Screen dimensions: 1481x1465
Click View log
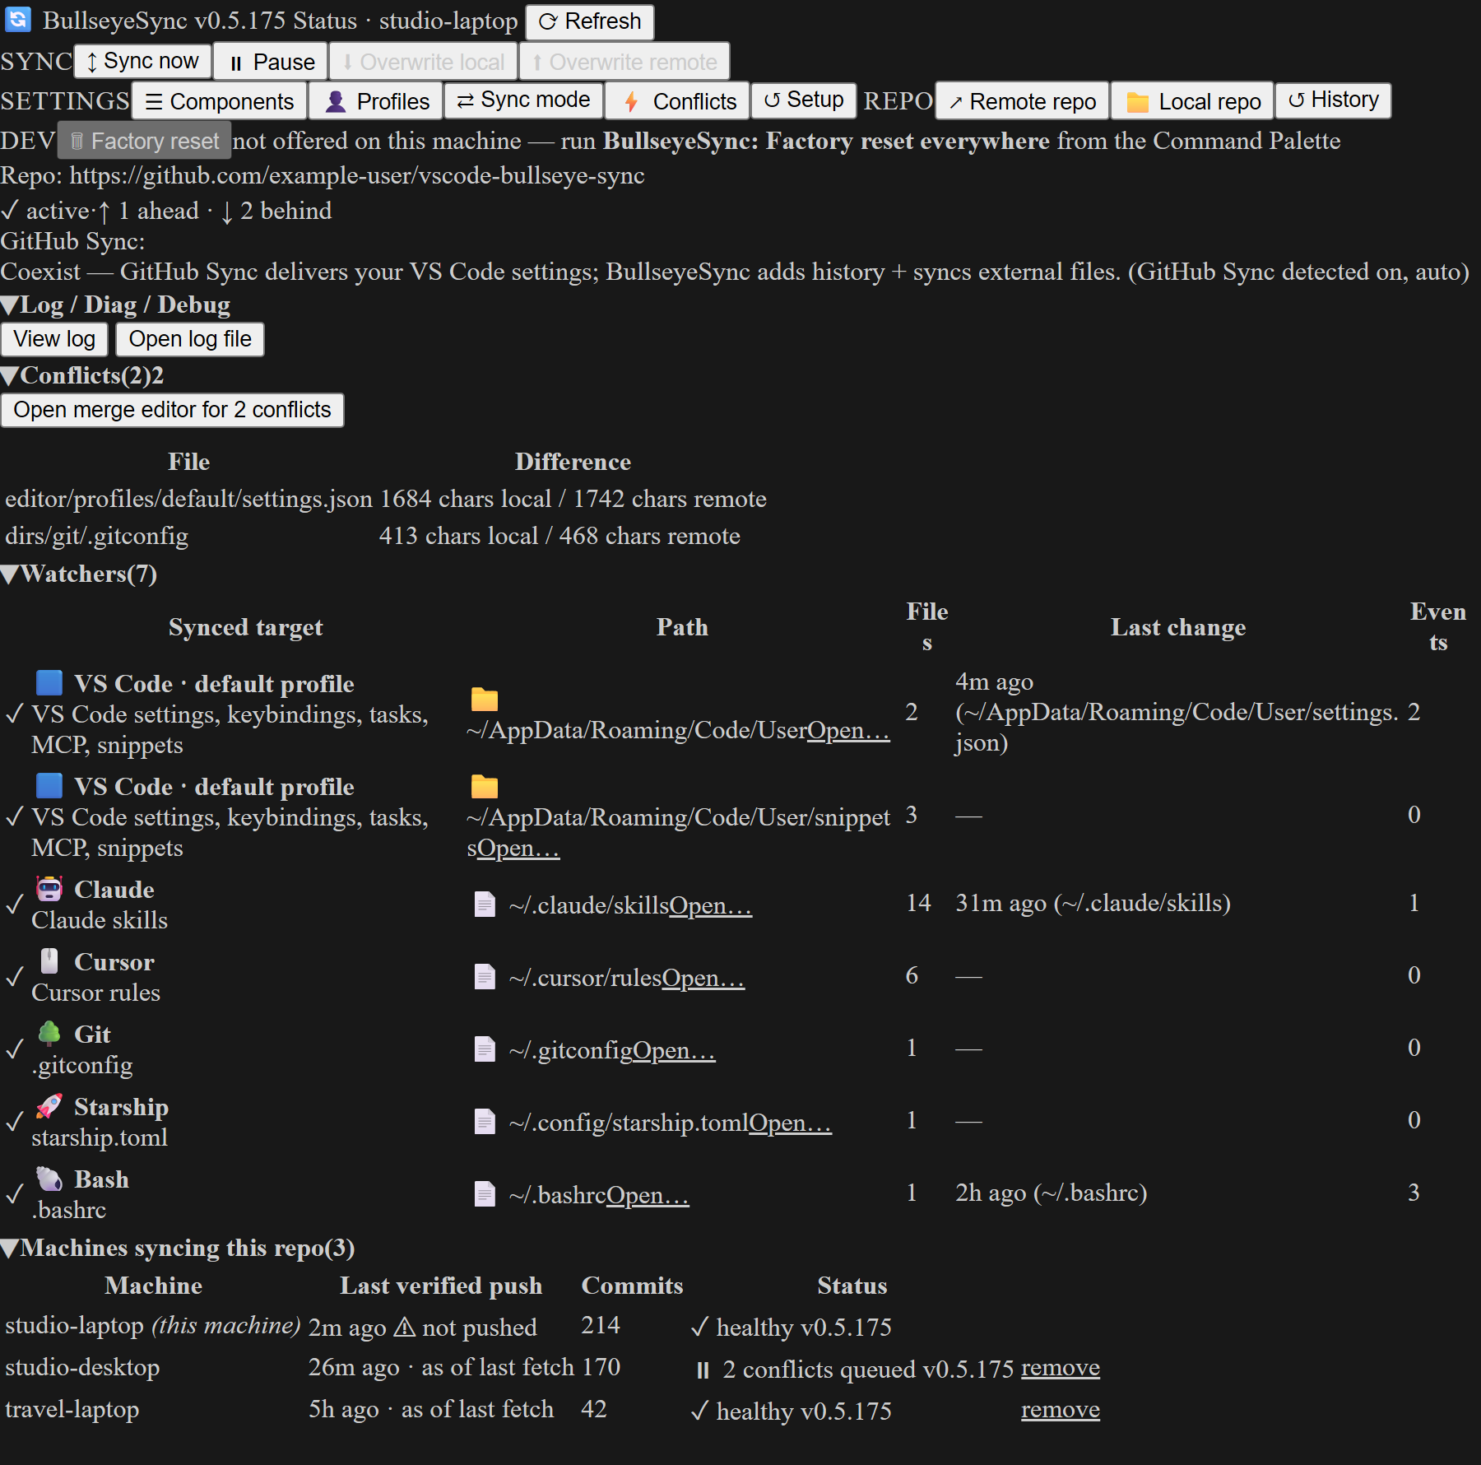coord(54,339)
